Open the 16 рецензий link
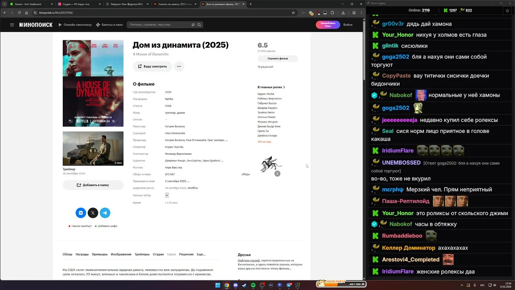The image size is (515, 290). pos(265,67)
